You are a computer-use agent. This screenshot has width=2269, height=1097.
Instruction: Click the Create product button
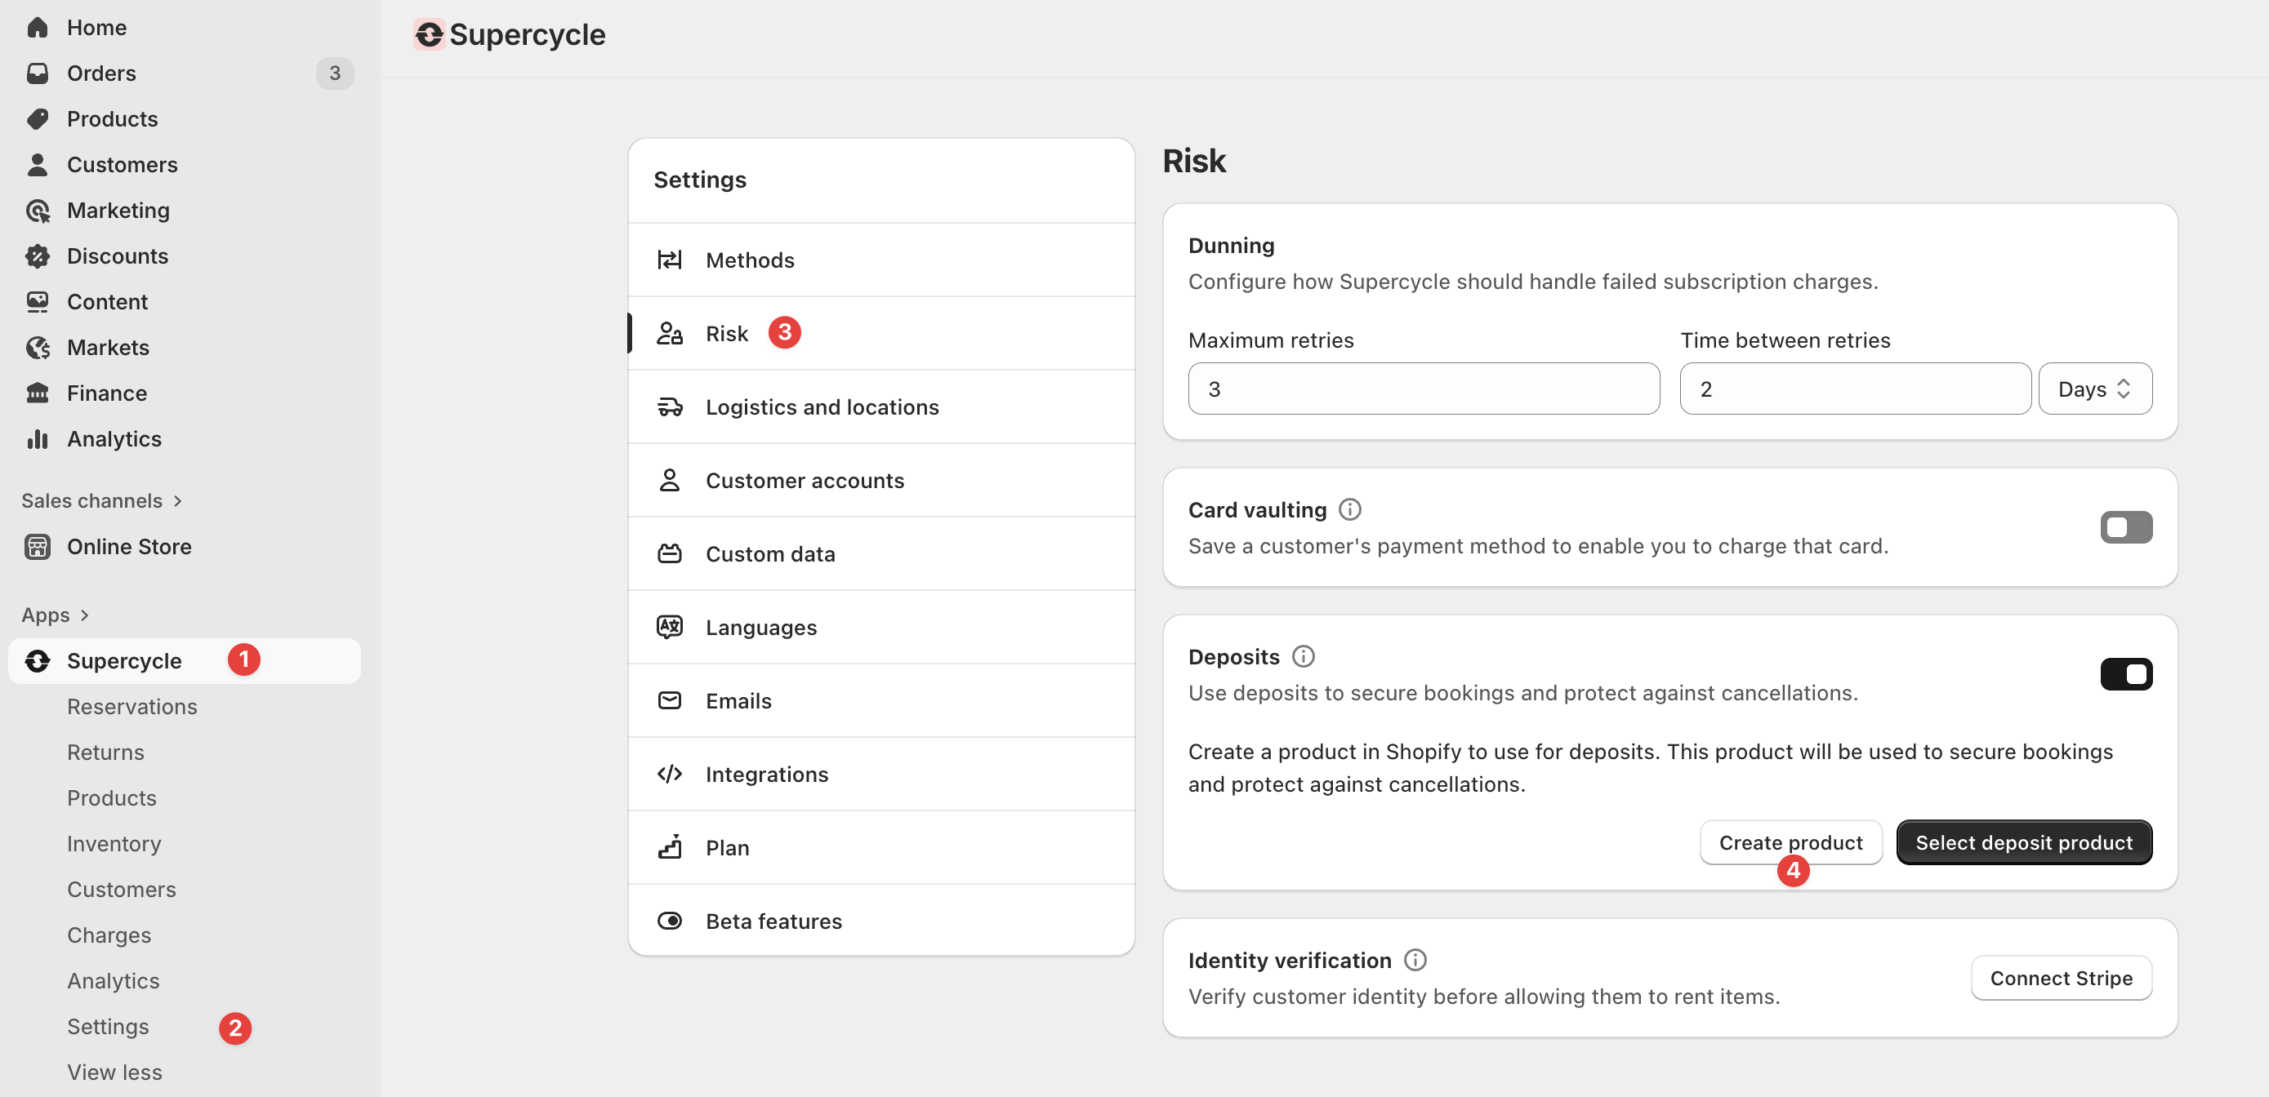1790,842
